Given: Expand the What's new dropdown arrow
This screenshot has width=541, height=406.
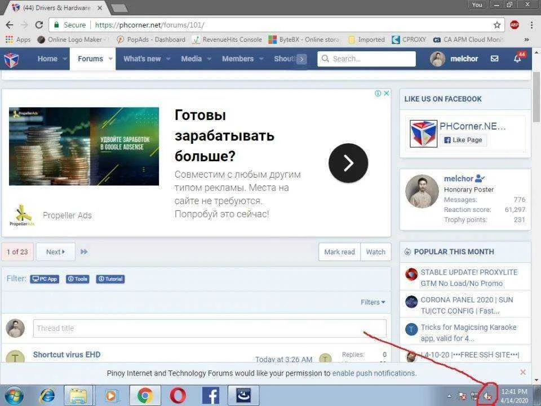Looking at the screenshot, I should click(x=168, y=59).
